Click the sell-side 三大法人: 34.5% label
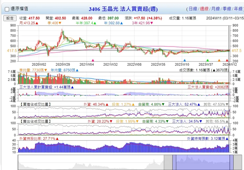The width and height of the screenshot is (244, 170). pos(187,121)
